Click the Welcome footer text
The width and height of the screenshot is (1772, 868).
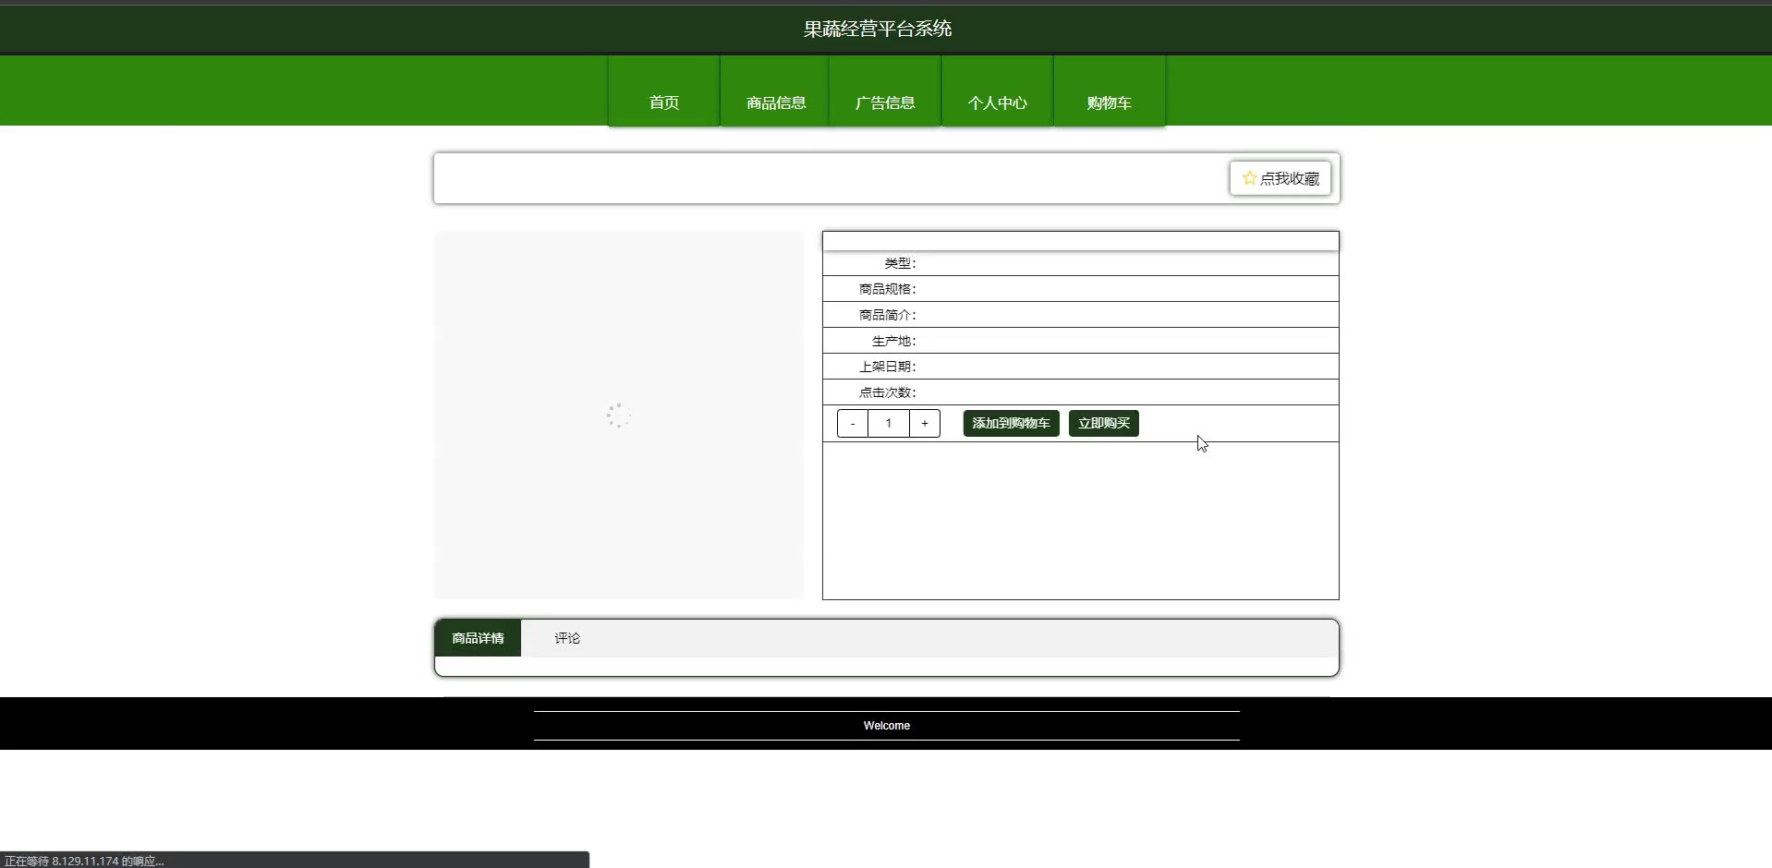(x=886, y=726)
